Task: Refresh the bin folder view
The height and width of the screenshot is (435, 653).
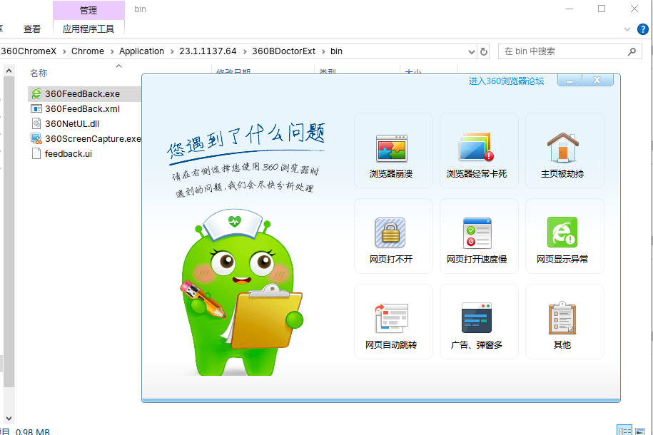Action: (x=483, y=51)
